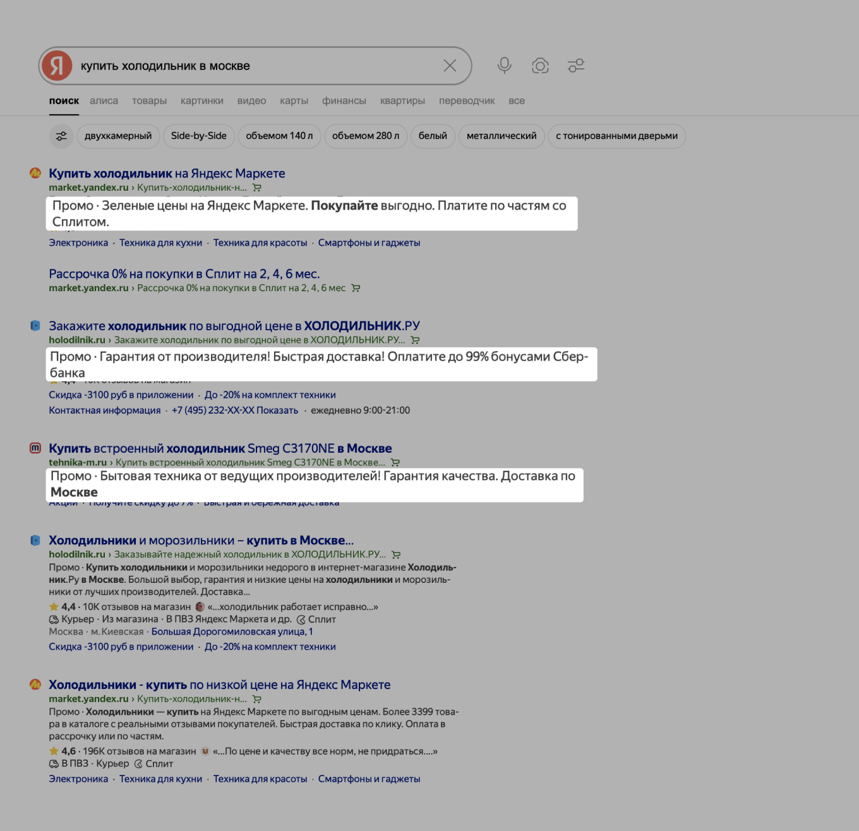
Task: Switch to the картинки tab
Action: [202, 100]
